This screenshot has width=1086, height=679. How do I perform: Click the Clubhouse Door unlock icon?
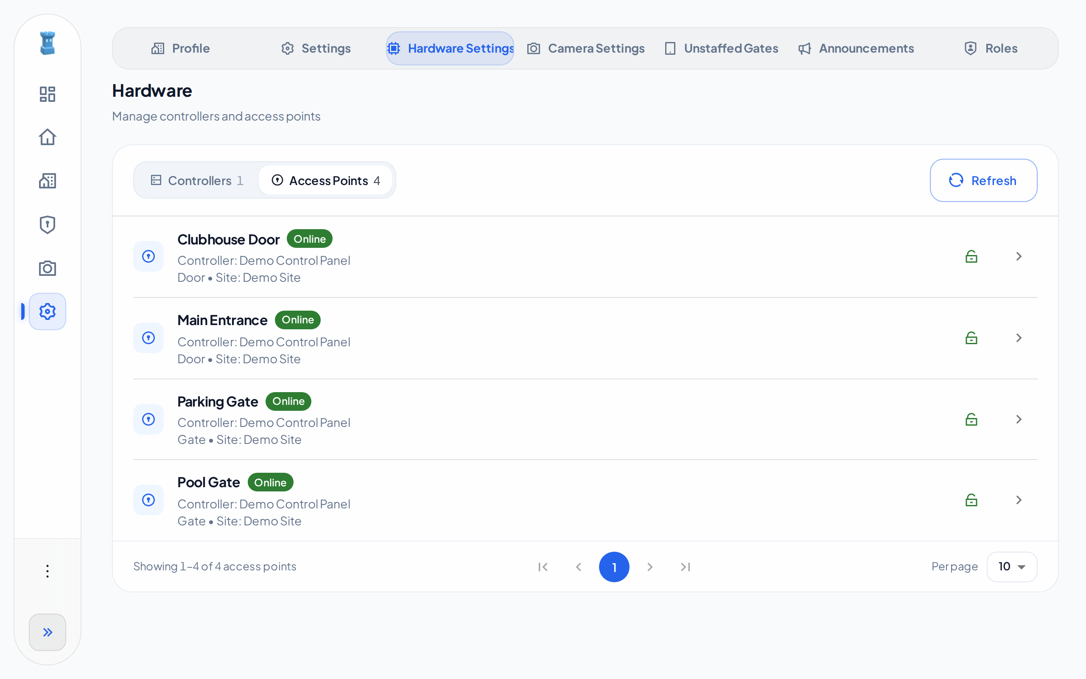click(x=971, y=256)
